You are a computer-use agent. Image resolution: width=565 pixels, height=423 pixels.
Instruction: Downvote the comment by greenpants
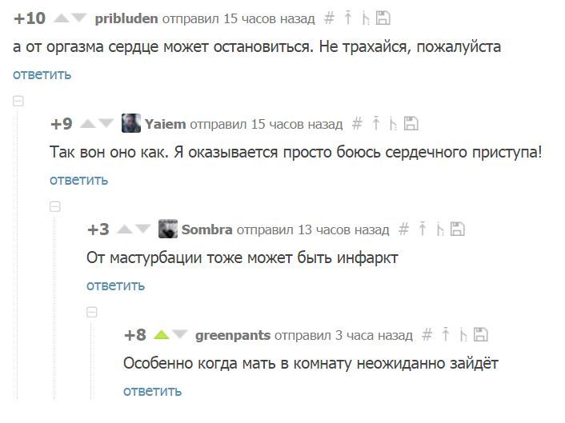click(180, 335)
